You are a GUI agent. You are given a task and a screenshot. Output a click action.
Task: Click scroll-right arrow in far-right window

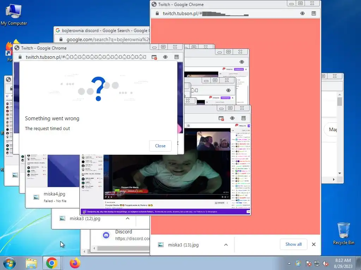(x=334, y=180)
